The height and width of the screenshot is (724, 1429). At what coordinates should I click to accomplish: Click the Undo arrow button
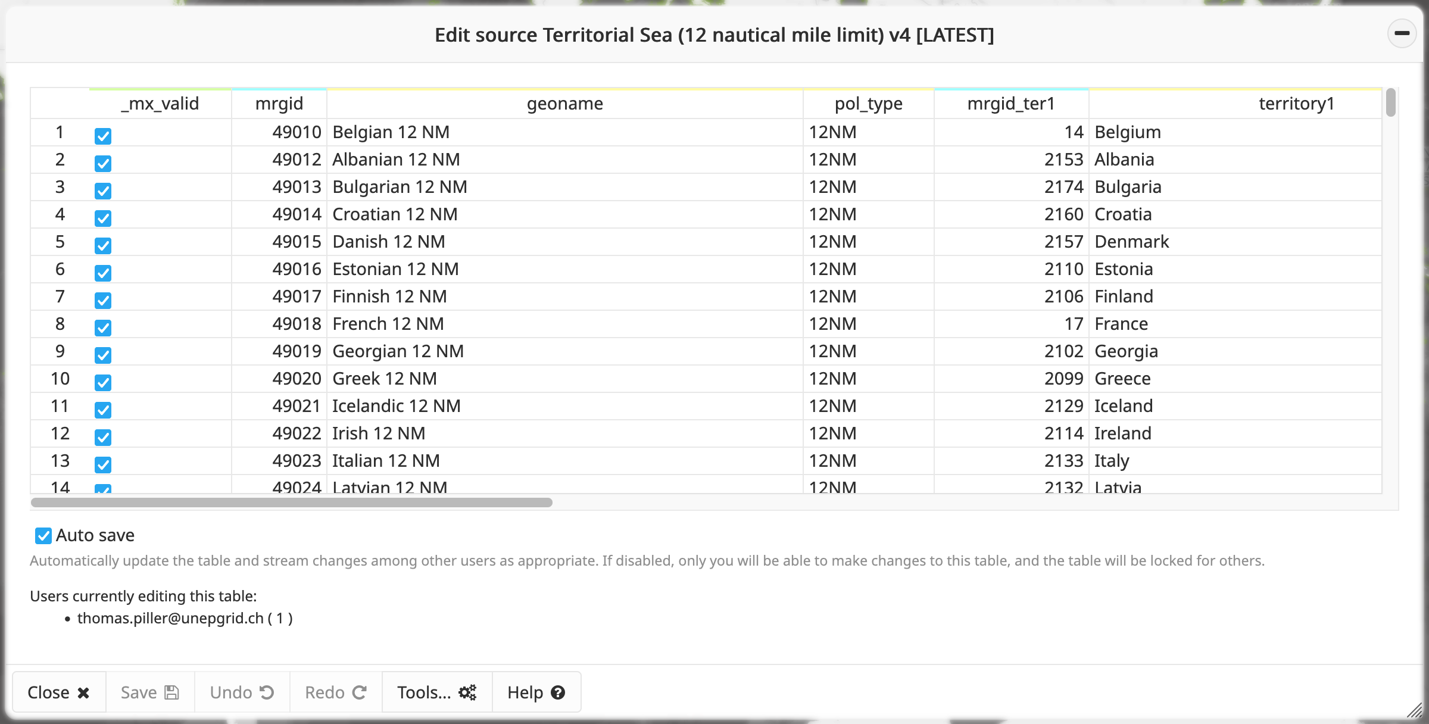(242, 692)
